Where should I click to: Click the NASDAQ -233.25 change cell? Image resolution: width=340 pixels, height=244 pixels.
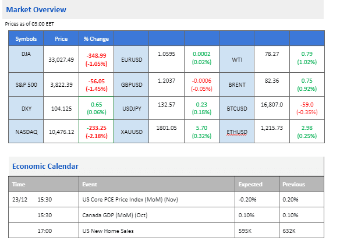click(96, 132)
